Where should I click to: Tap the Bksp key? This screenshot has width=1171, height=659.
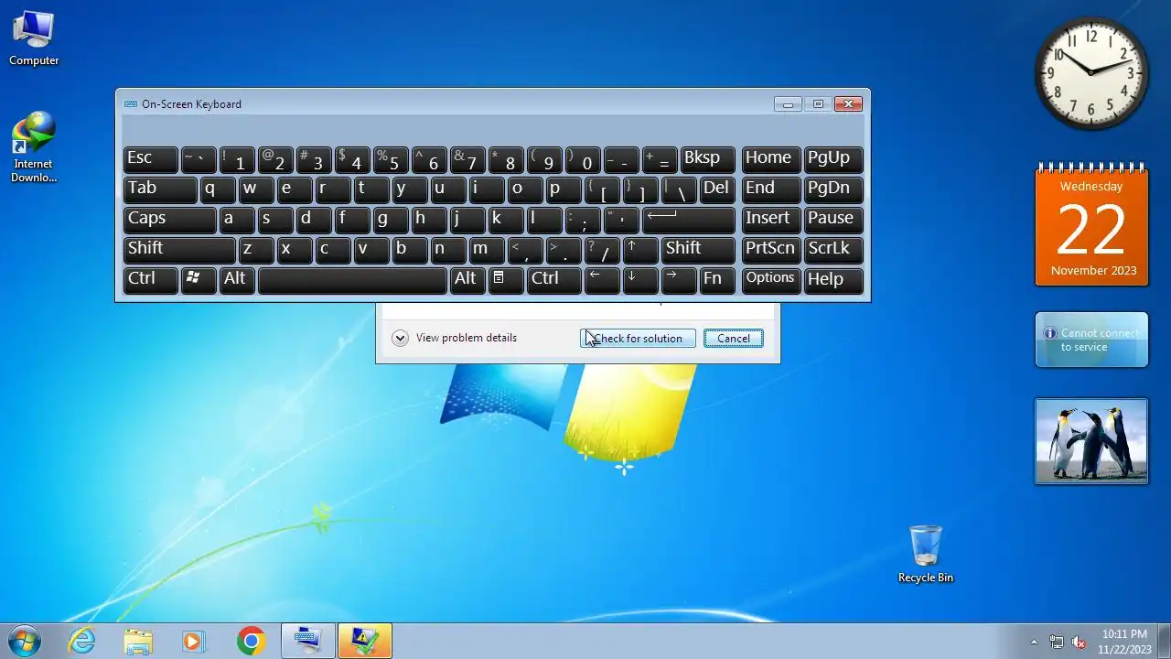click(x=708, y=158)
